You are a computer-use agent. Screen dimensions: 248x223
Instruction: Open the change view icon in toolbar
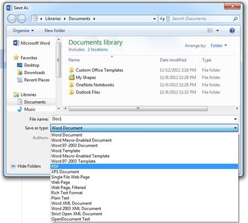coord(210,30)
